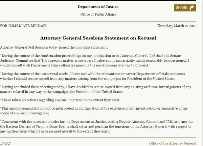Click the "Having concluded those meetings" paragraph

coord(98,89)
